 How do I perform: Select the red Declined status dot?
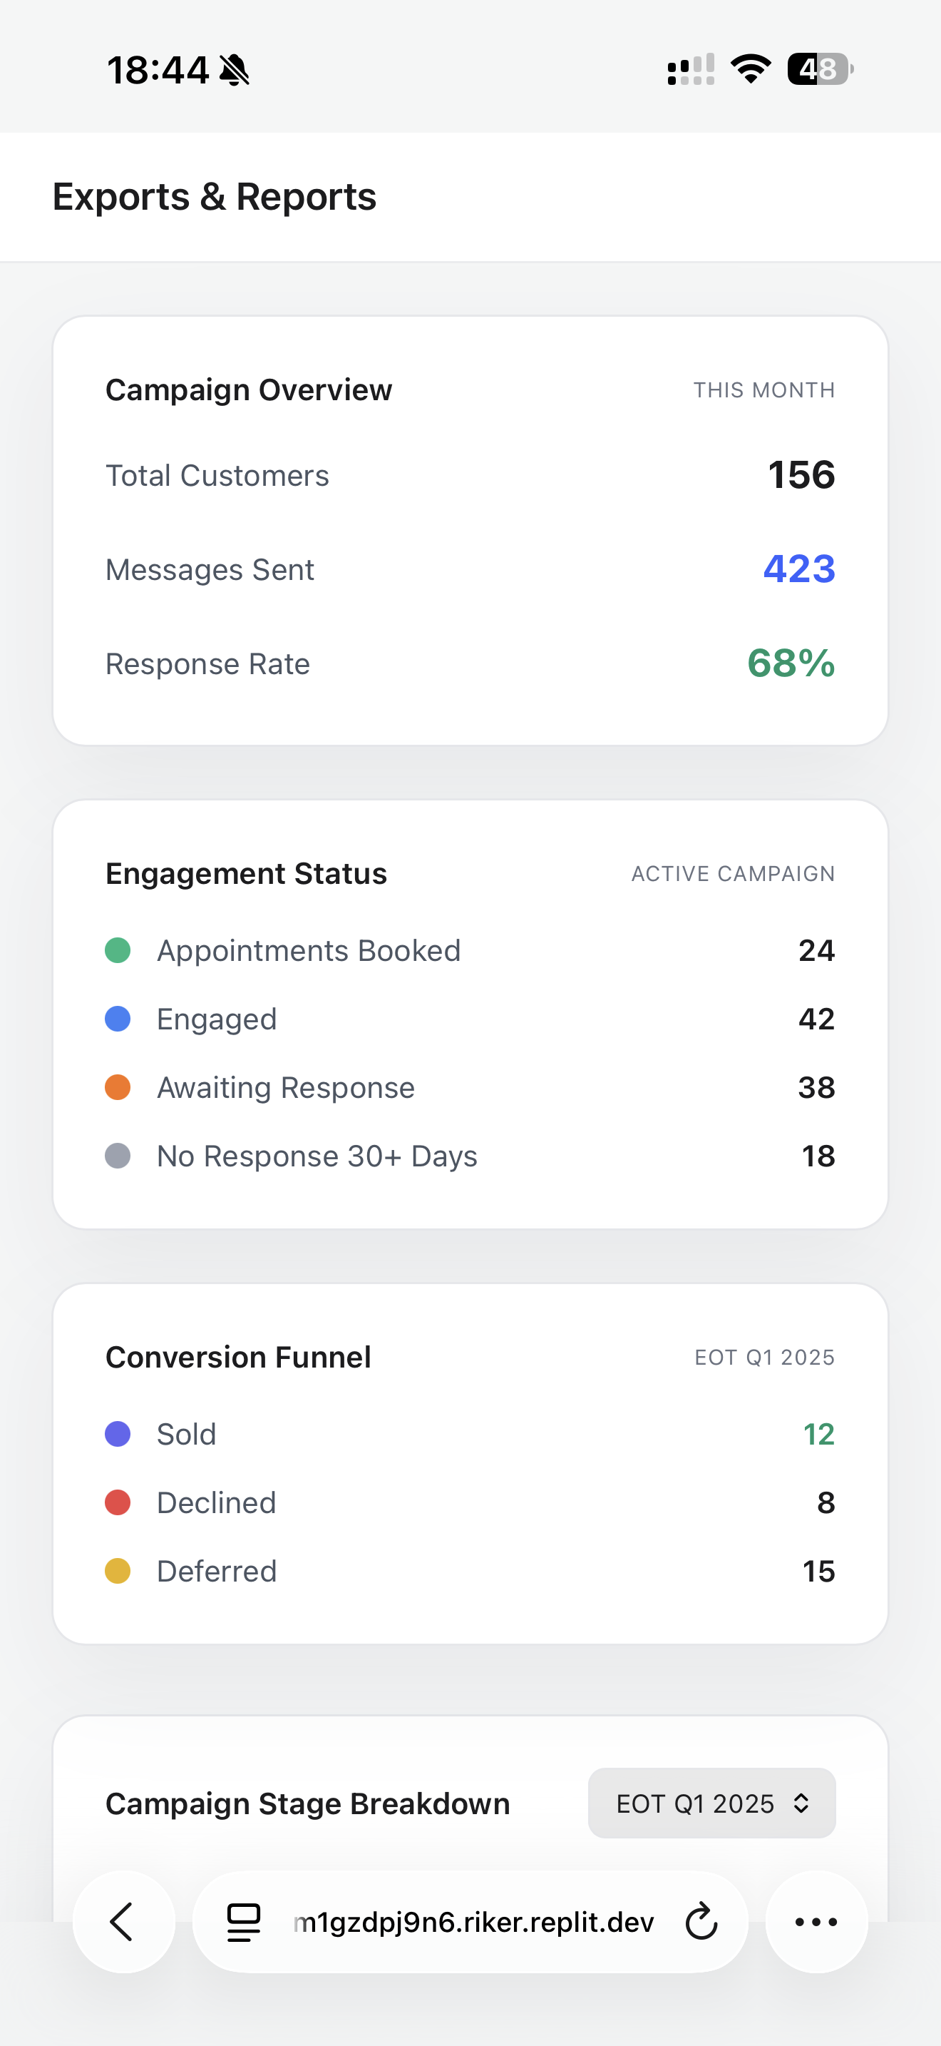coord(118,1502)
